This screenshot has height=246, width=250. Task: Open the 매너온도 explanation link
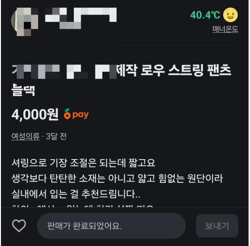[x=225, y=29]
